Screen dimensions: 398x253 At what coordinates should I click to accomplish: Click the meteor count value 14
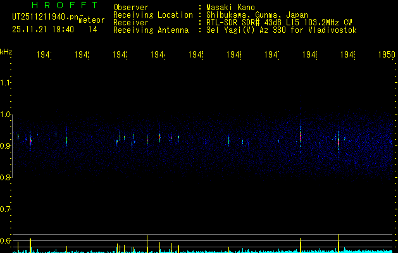[x=93, y=29]
